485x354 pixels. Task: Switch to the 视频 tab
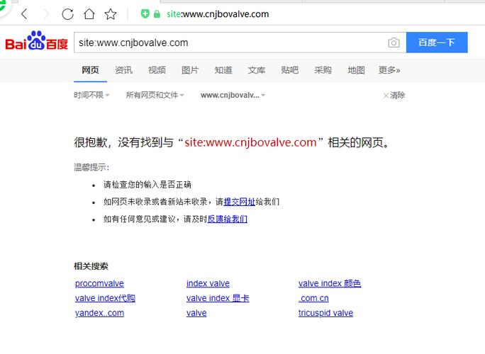157,70
